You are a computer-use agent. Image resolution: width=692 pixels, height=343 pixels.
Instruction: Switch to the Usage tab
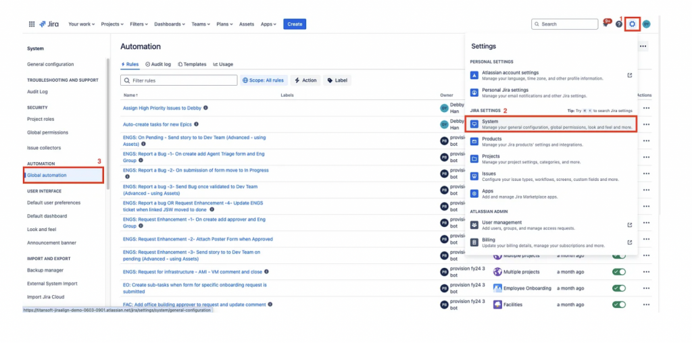[223, 64]
